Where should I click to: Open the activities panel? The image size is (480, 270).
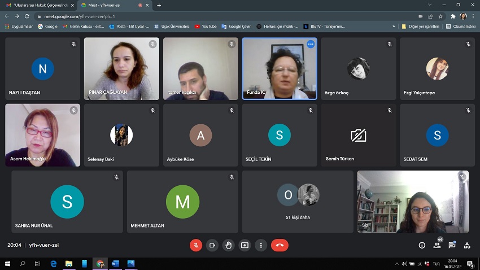[467, 245]
